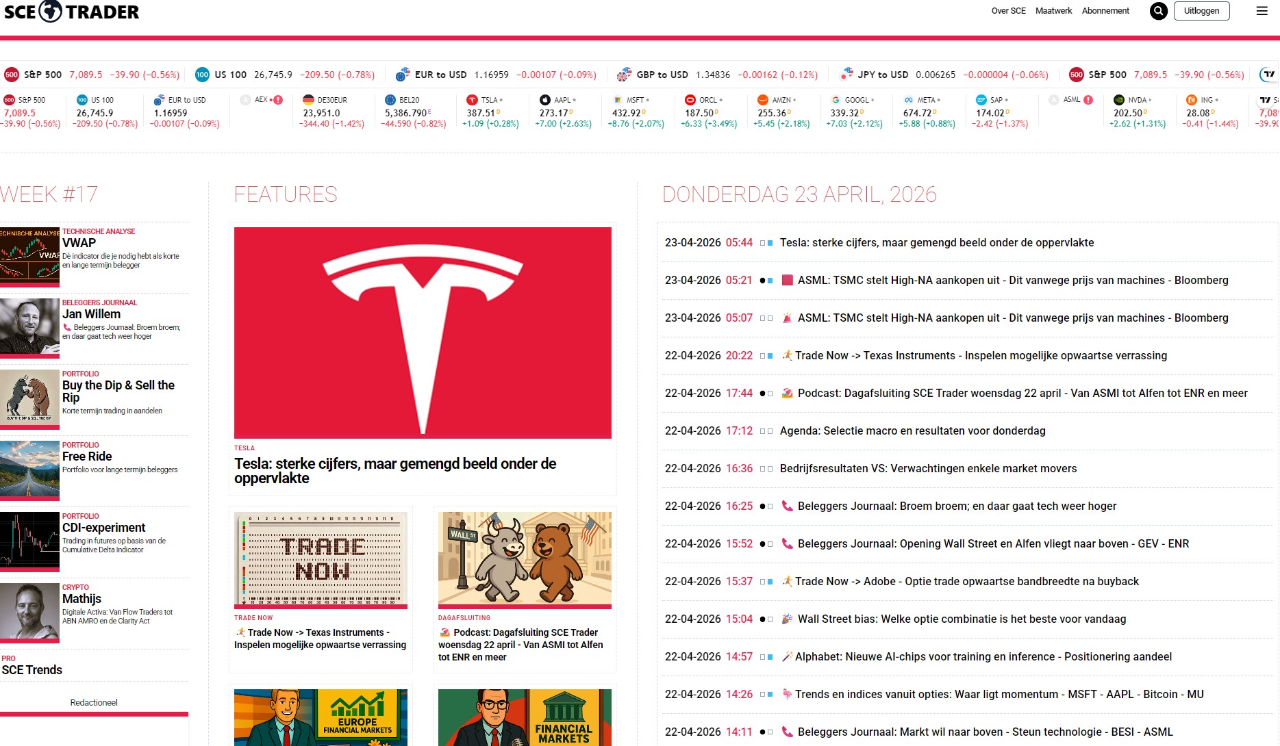The height and width of the screenshot is (746, 1280).
Task: Open Bedrijfsresultaten VS: Verwachtingen news item
Action: click(x=928, y=468)
